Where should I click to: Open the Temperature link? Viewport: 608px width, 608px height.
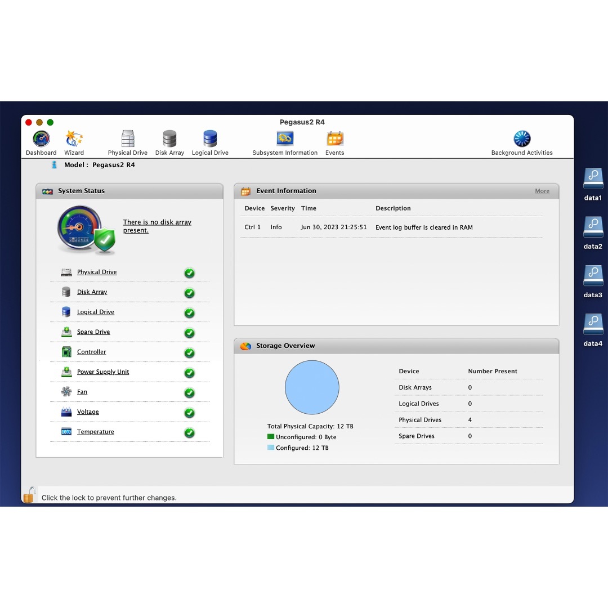[x=95, y=432]
